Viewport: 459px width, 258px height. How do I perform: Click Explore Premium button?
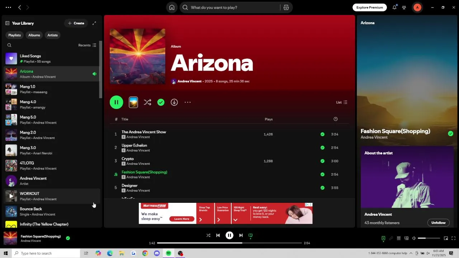tap(370, 8)
